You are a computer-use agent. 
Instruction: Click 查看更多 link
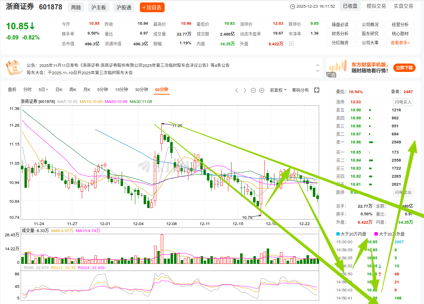[x=400, y=43]
